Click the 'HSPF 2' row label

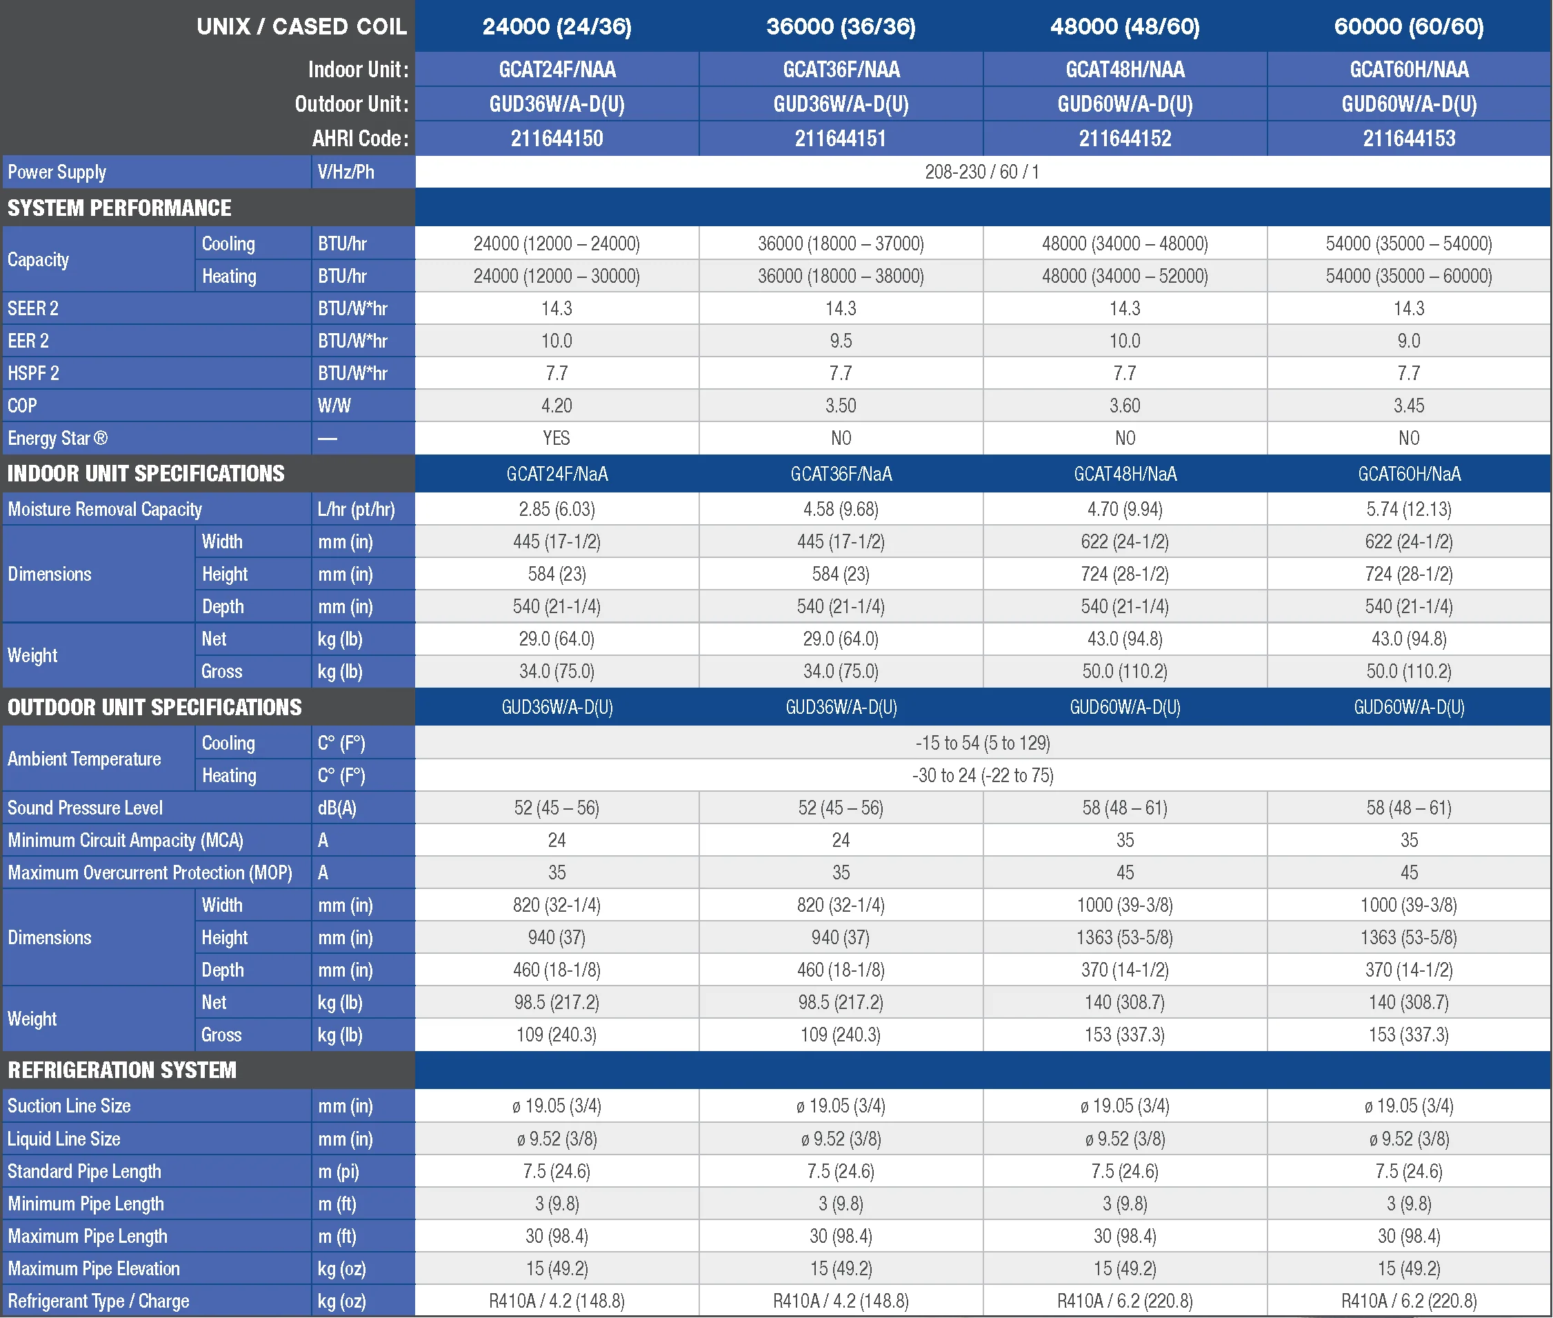33,373
